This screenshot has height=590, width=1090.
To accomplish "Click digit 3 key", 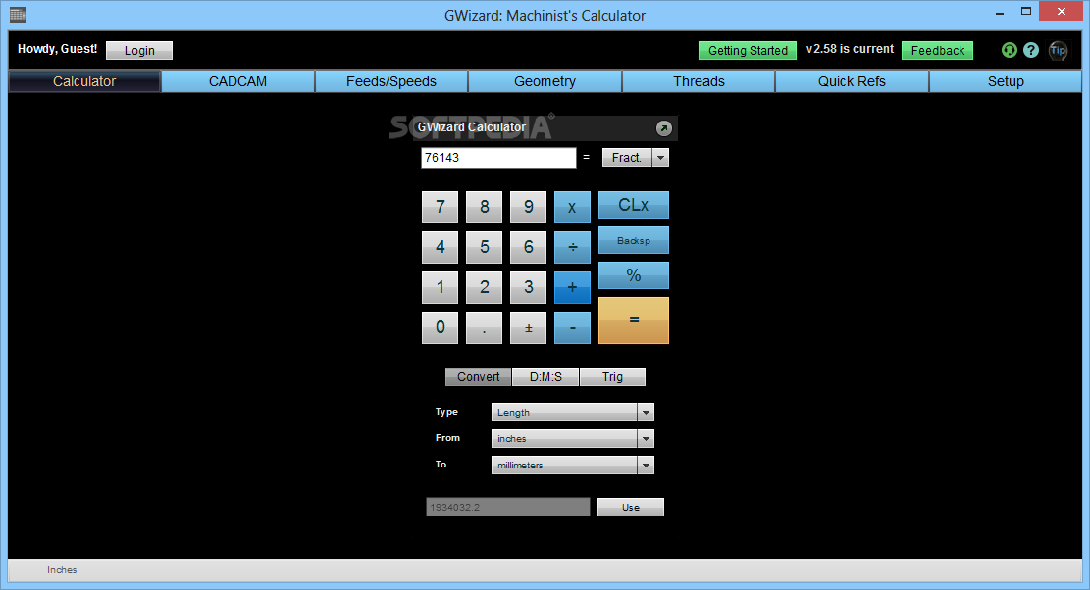I will (528, 287).
